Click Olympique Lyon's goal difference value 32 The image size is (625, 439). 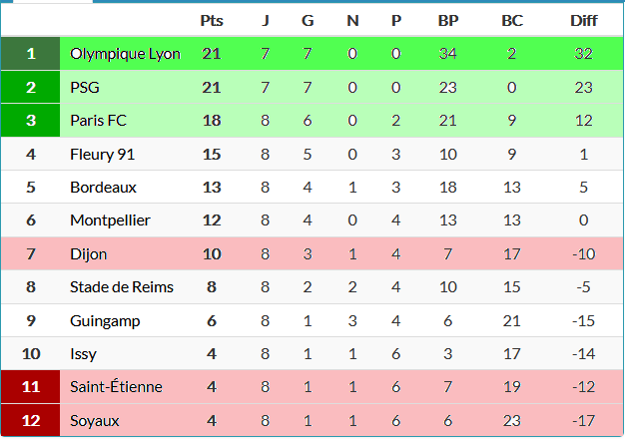(584, 54)
